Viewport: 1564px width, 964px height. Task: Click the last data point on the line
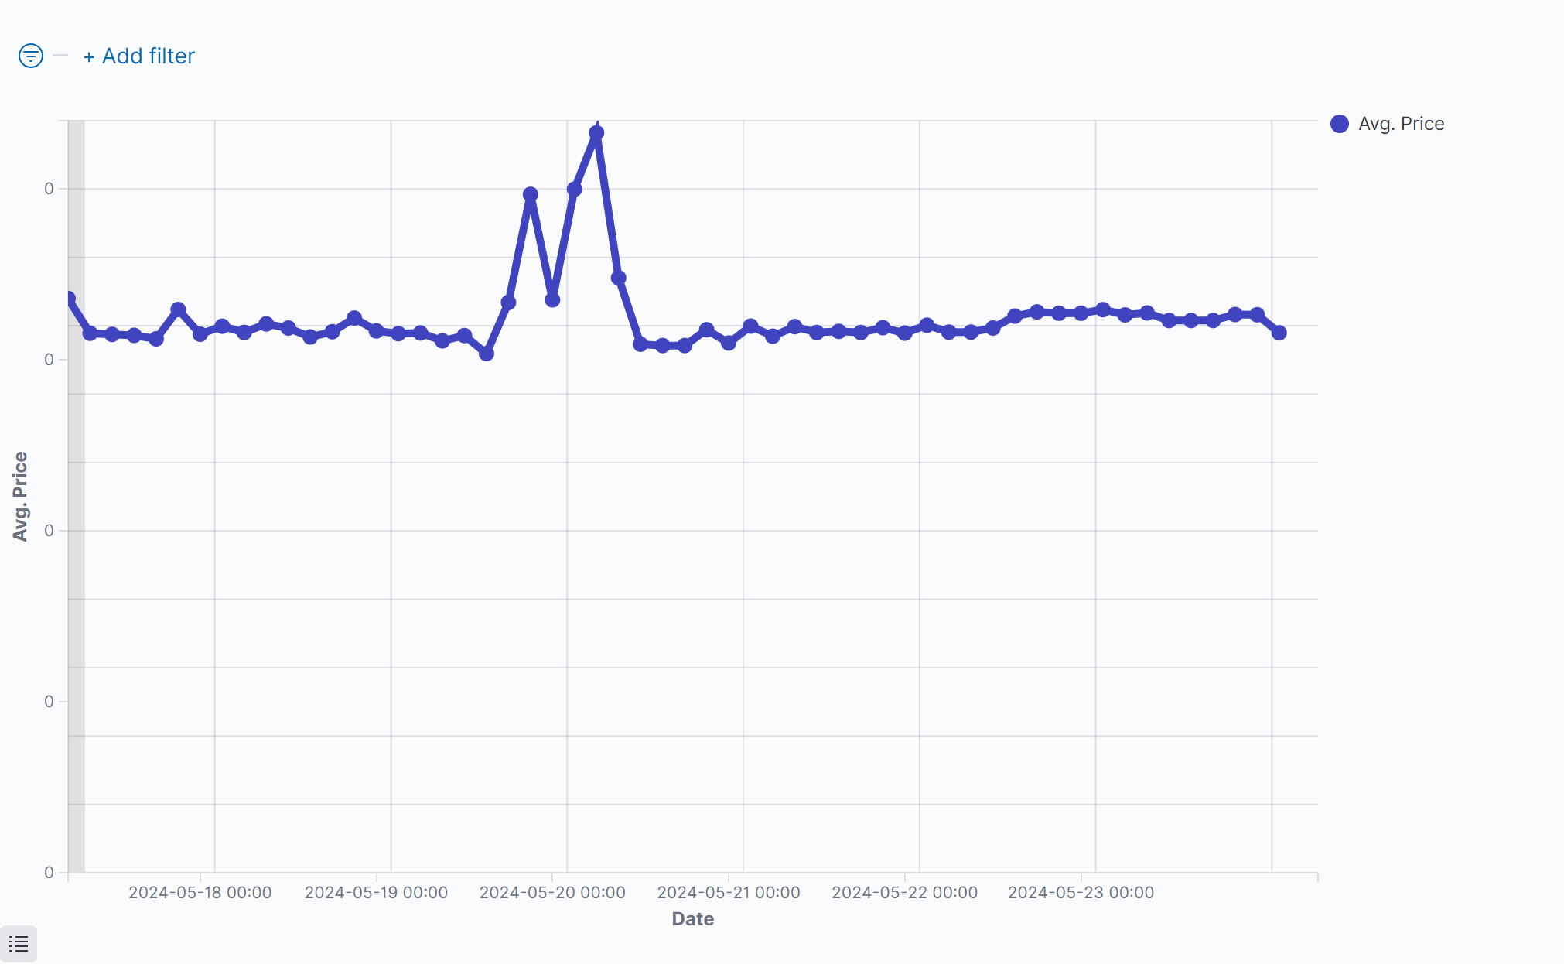pos(1279,333)
